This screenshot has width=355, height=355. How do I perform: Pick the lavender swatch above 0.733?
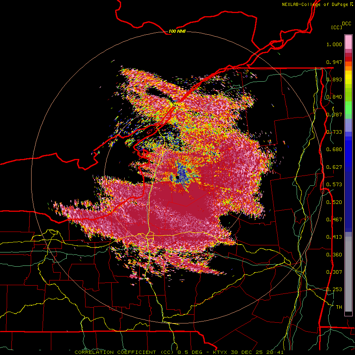click(x=348, y=125)
